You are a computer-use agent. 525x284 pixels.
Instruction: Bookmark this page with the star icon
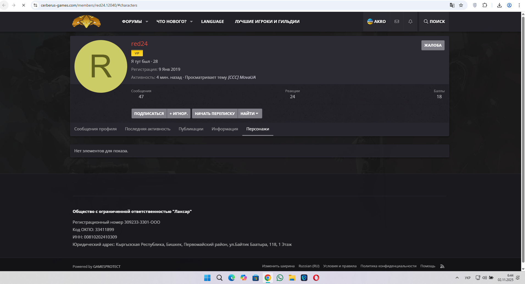(x=461, y=5)
